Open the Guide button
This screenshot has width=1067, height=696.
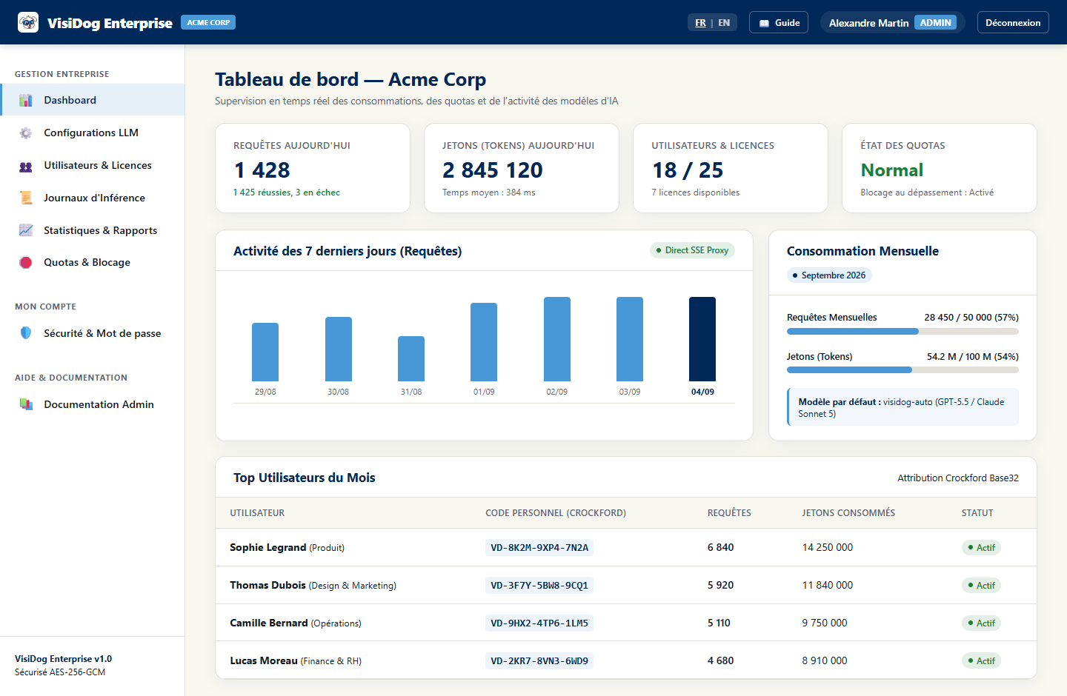pyautogui.click(x=779, y=23)
